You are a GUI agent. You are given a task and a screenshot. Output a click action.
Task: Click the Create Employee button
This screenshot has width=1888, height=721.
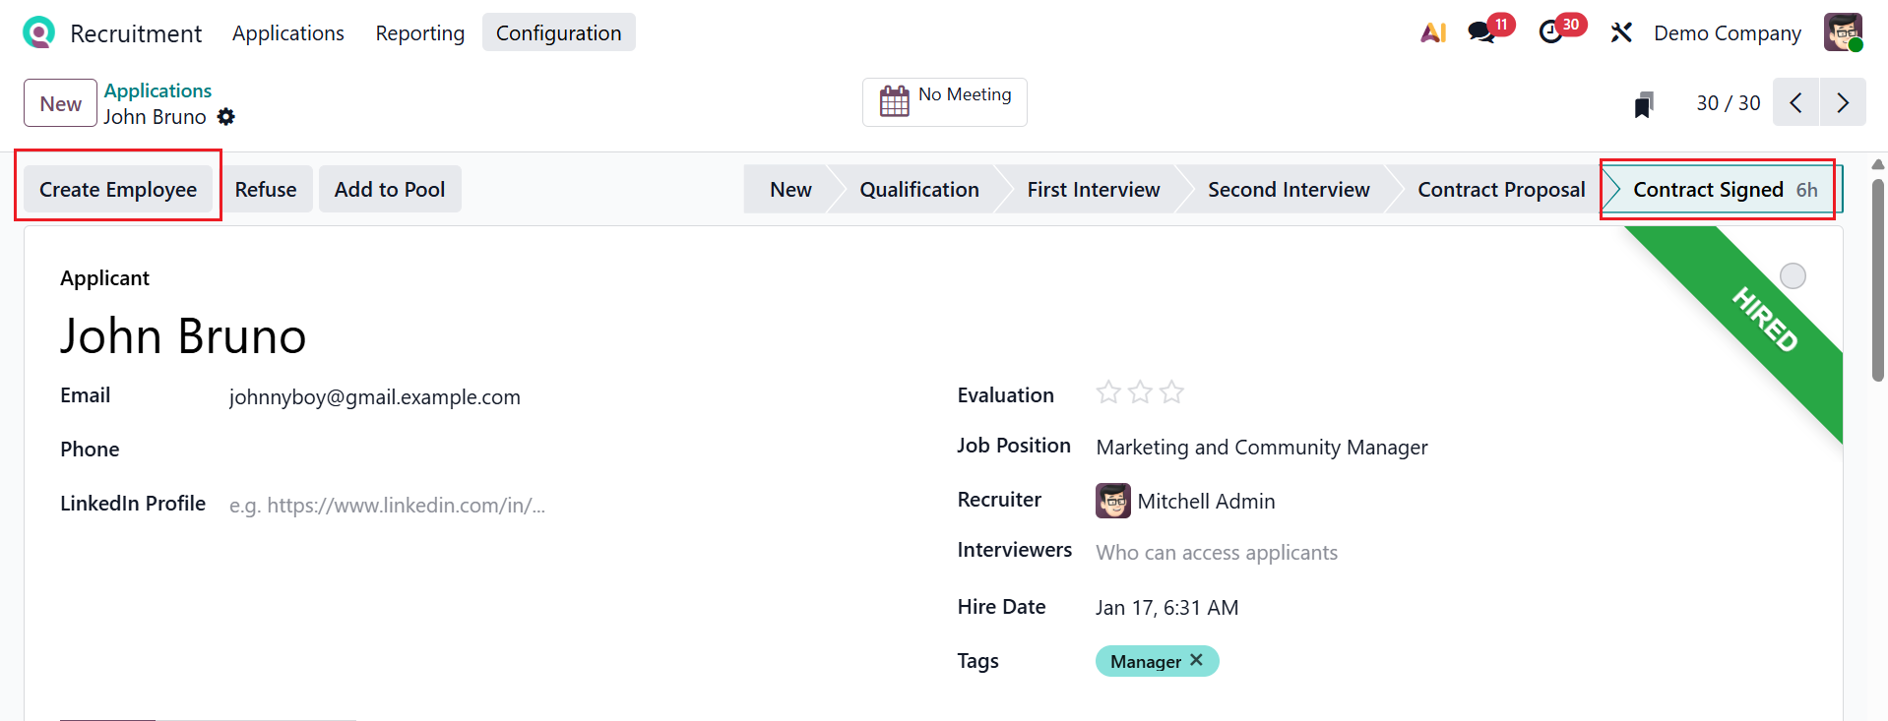[x=118, y=189]
